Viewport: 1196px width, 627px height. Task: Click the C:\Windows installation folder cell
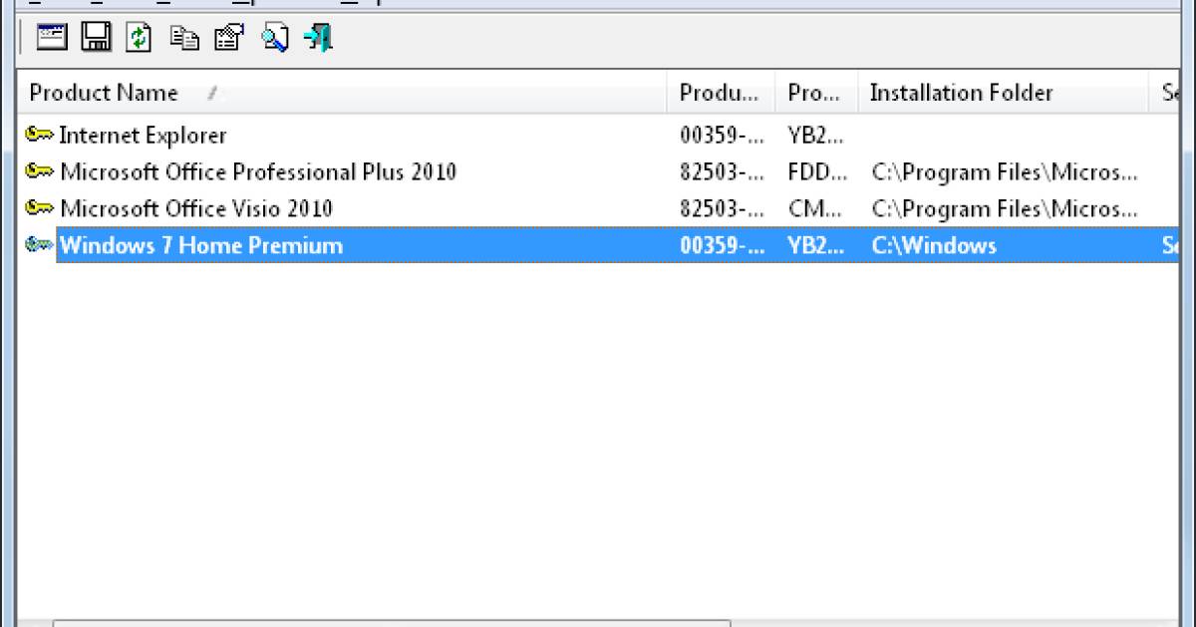pos(934,245)
